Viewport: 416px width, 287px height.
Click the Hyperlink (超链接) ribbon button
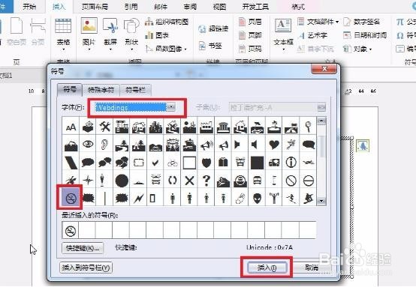coord(213,28)
